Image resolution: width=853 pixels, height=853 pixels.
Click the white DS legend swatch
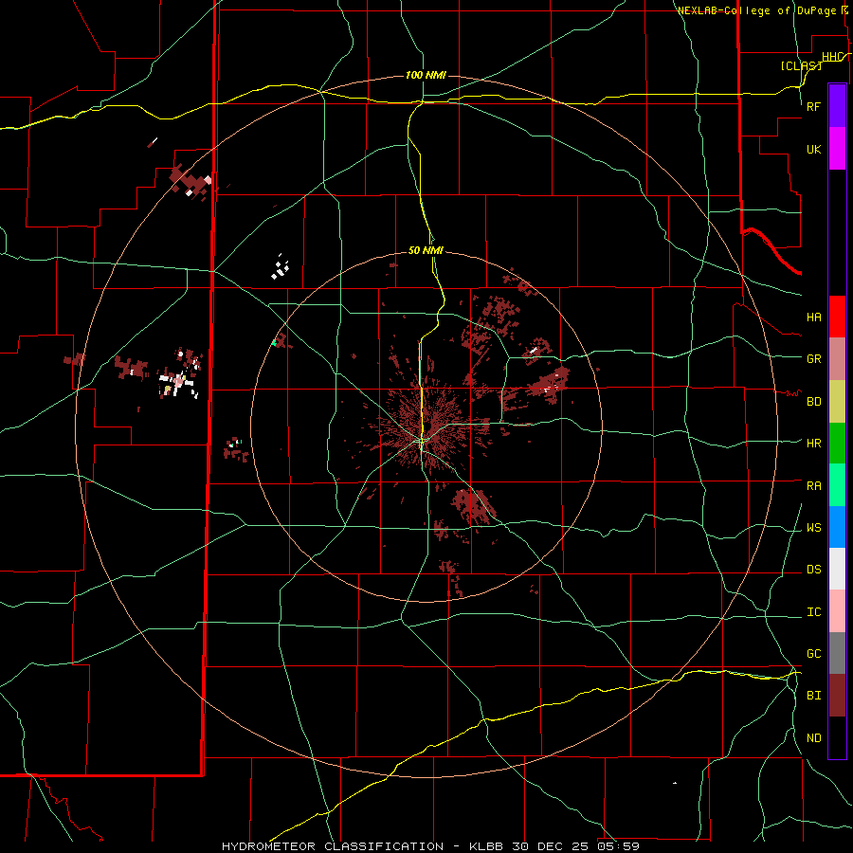pyautogui.click(x=837, y=569)
